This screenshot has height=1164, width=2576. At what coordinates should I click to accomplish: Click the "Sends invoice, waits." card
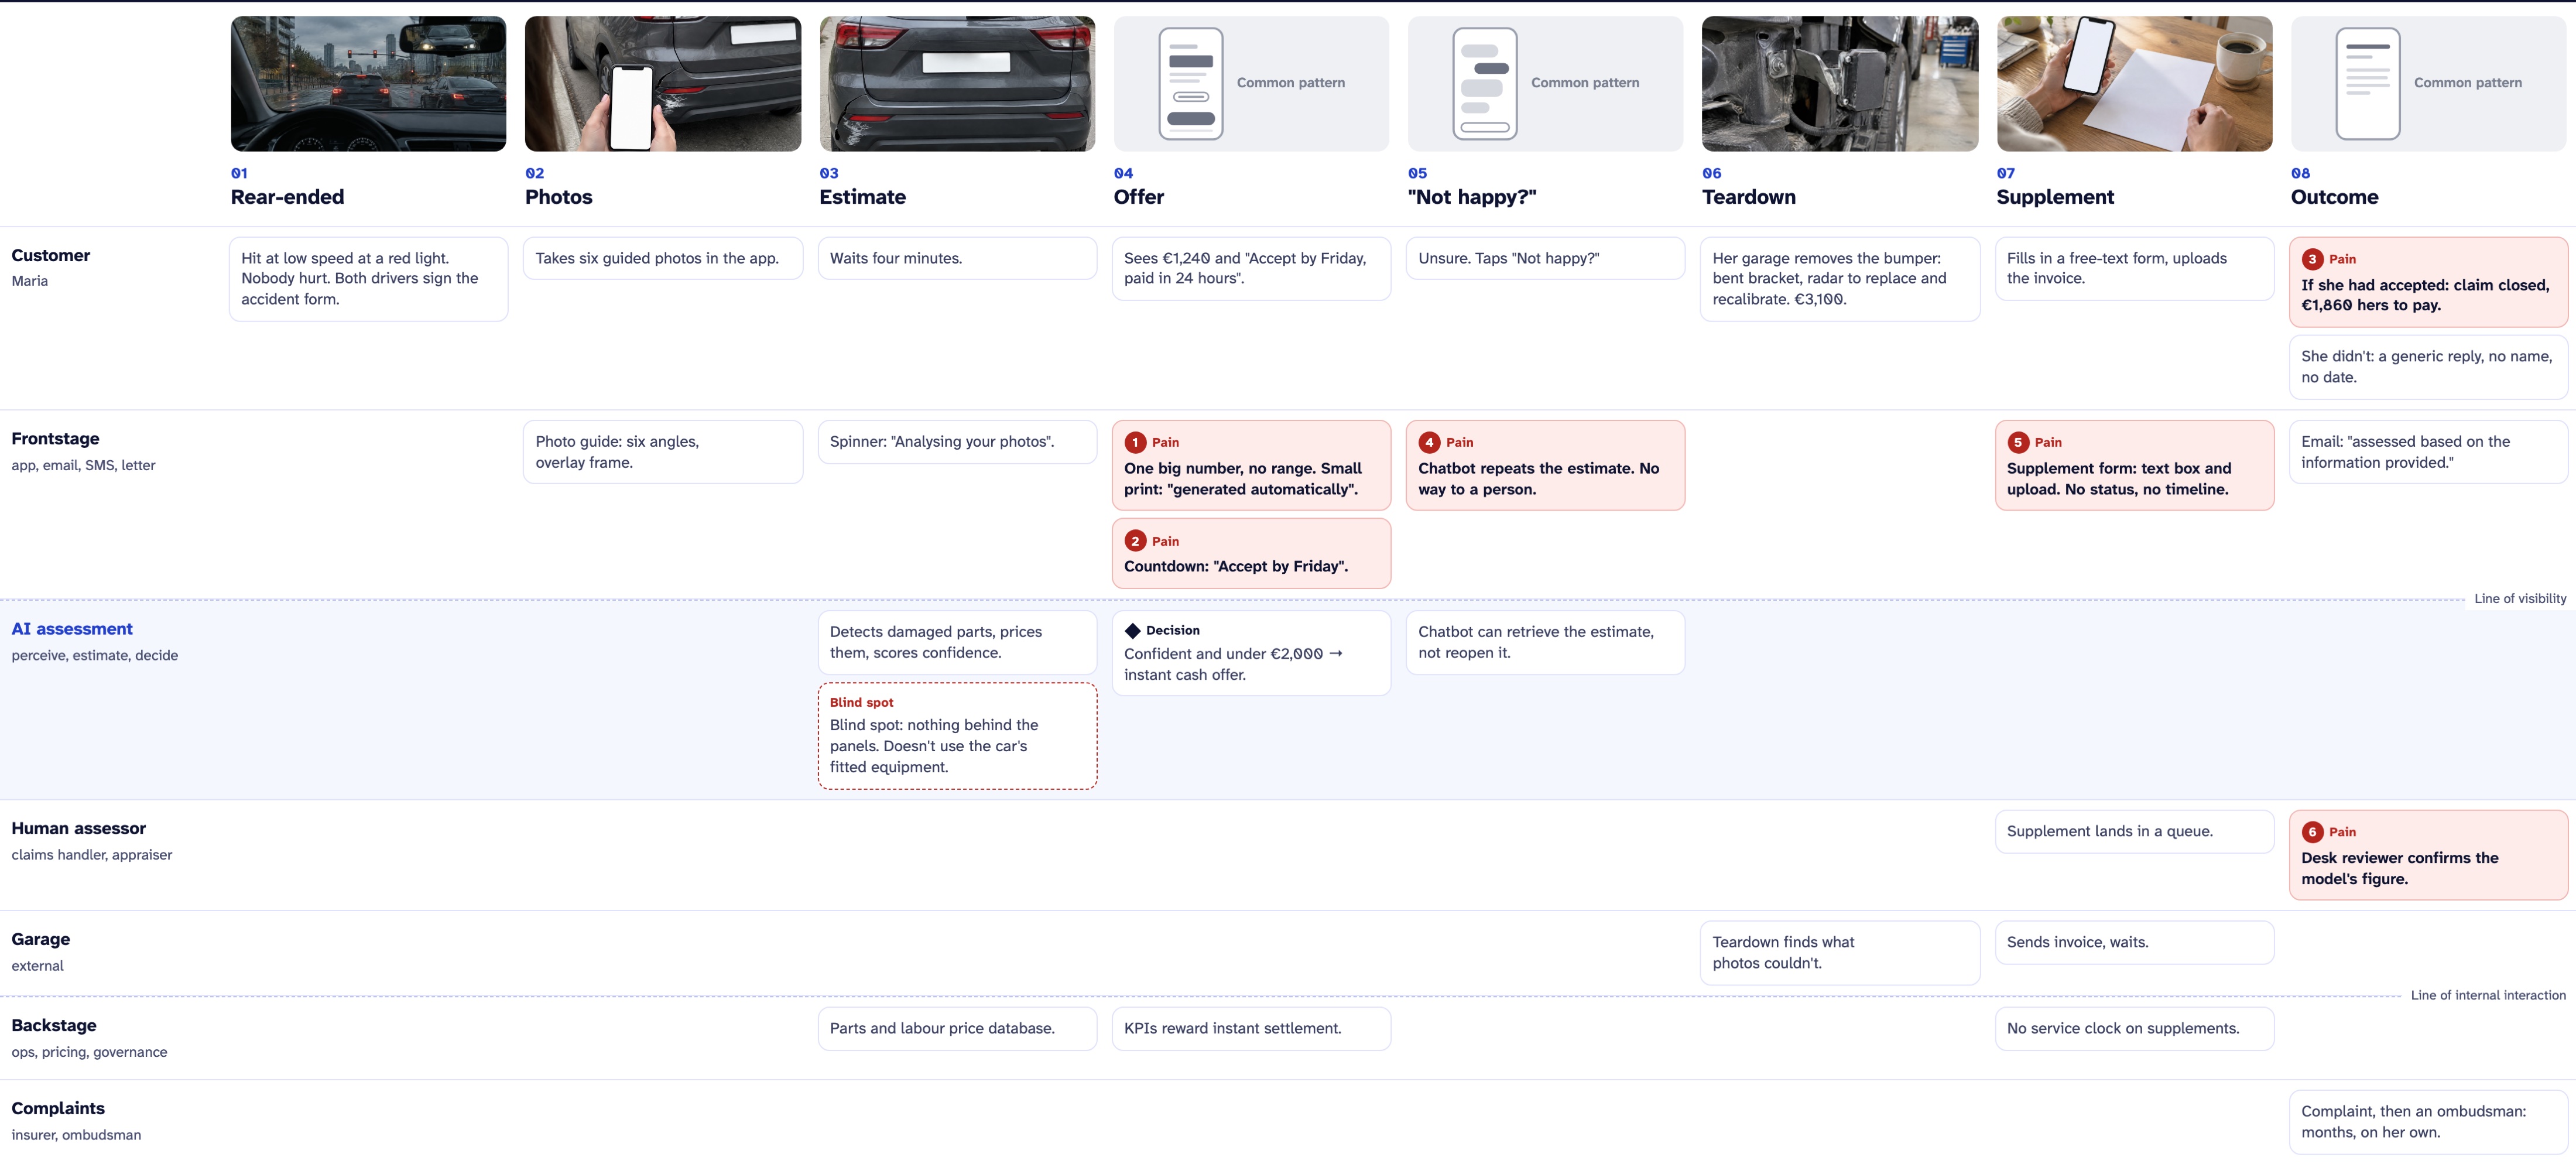pyautogui.click(x=2134, y=942)
